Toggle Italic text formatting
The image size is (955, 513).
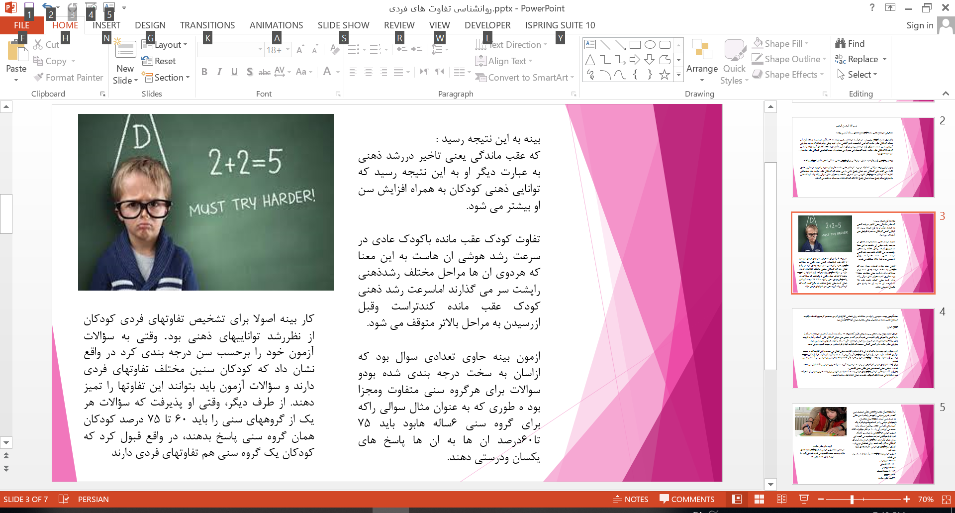coord(219,72)
